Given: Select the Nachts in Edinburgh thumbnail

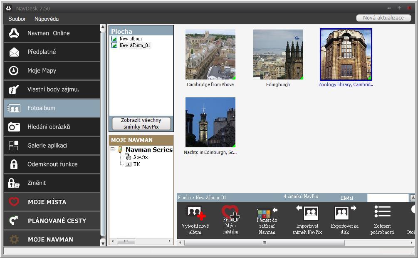Looking at the screenshot, I should coord(210,122).
